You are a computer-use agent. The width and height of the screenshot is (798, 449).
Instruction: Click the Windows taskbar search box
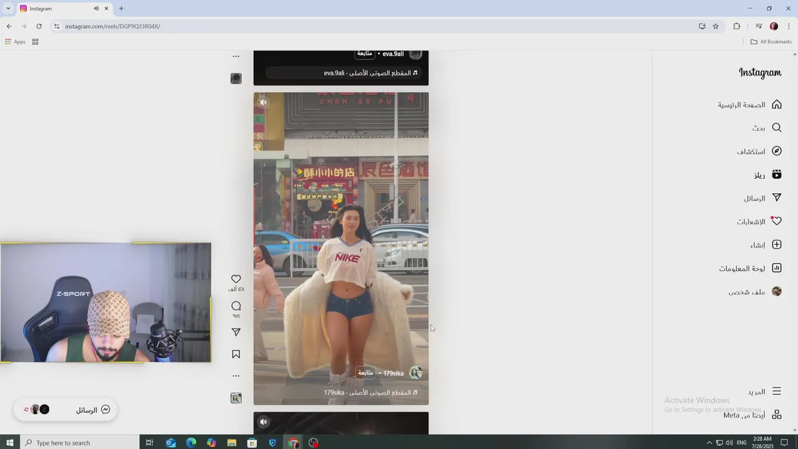(x=80, y=443)
